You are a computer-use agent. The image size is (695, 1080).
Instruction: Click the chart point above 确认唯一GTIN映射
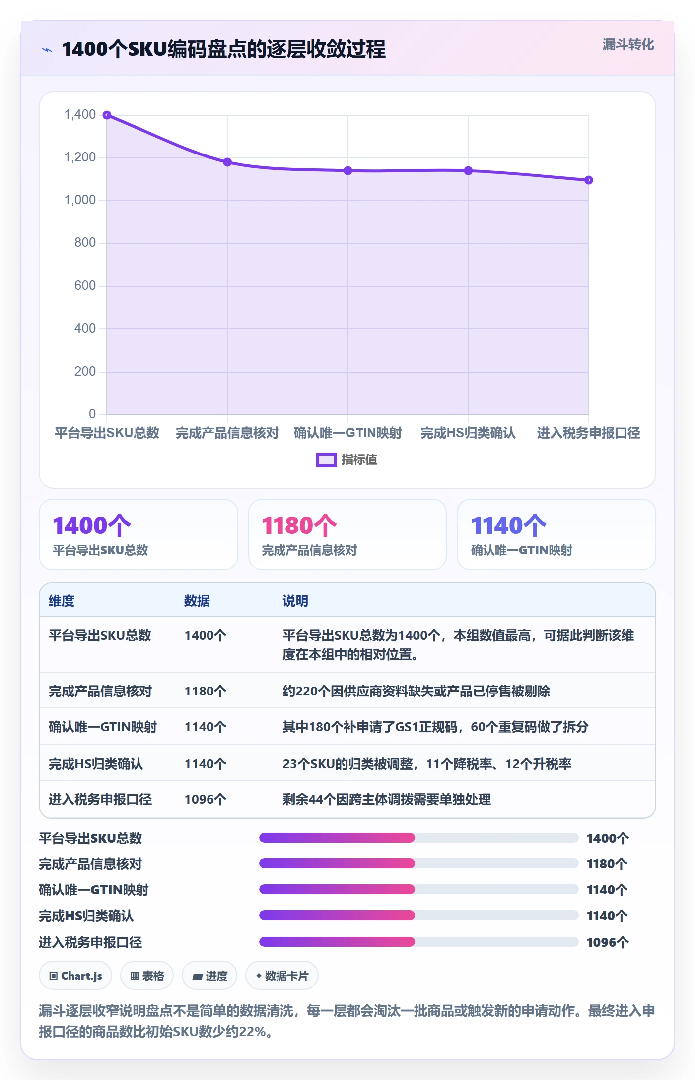point(348,170)
